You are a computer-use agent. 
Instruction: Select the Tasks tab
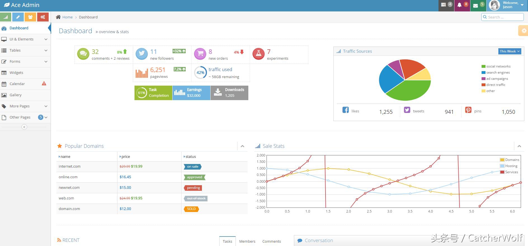coord(227,241)
